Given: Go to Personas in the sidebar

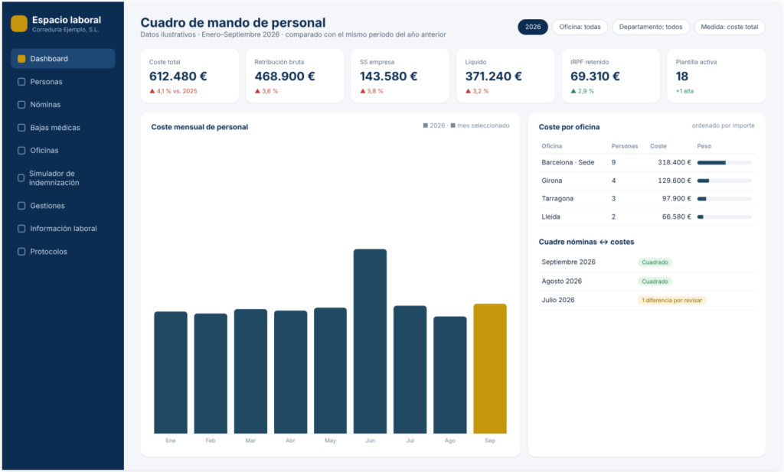Looking at the screenshot, I should coord(63,81).
